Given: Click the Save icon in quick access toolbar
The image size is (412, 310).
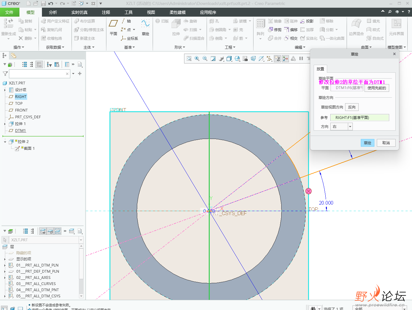Looking at the screenshot, I should [43, 3].
